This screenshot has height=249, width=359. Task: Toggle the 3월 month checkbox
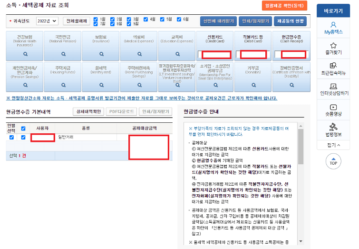129,19
